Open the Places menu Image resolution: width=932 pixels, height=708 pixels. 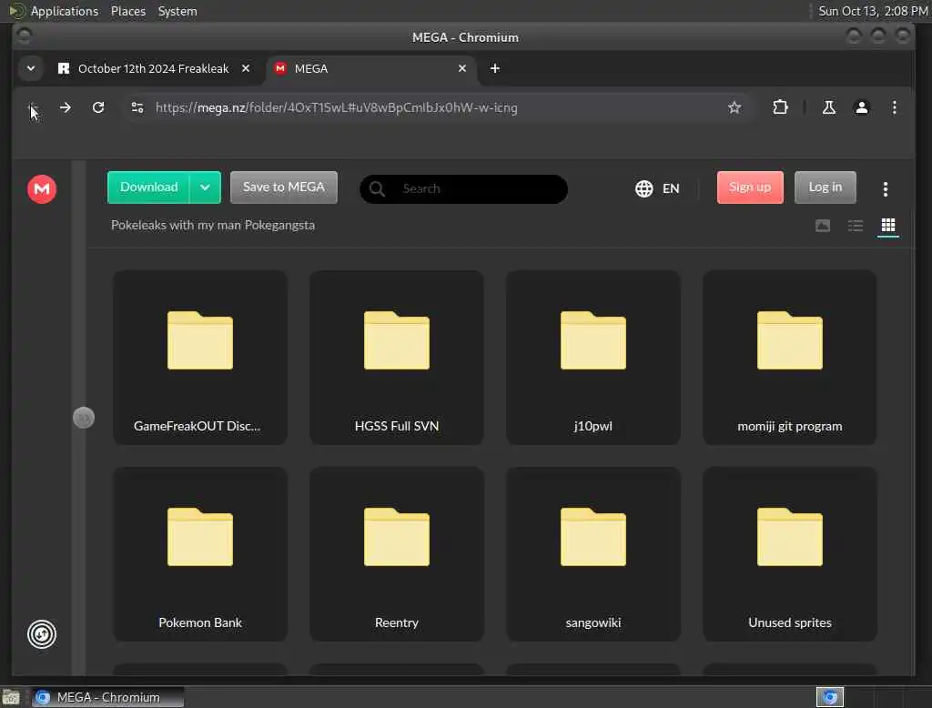click(127, 11)
